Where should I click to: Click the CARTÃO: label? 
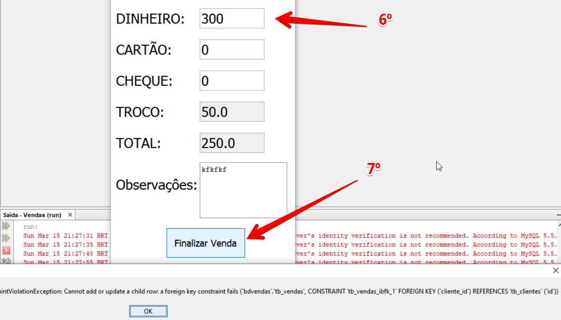[143, 50]
